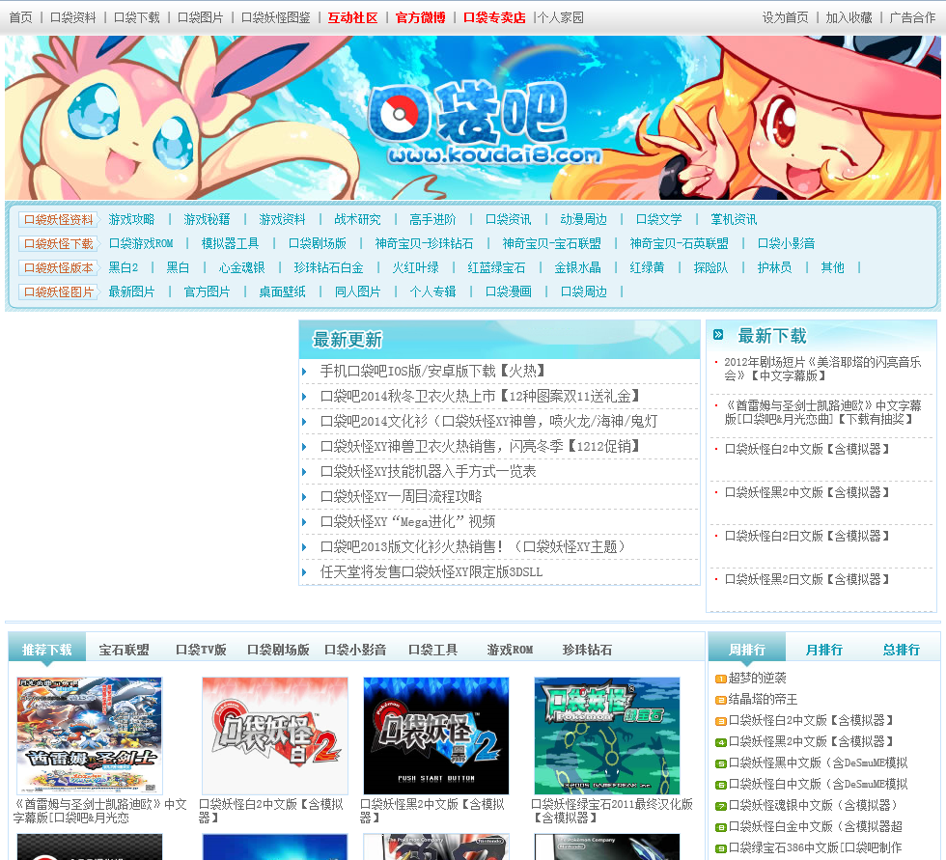Screen dimensions: 946x860
Task: Open 个人家园 in top navigation
Action: [561, 17]
